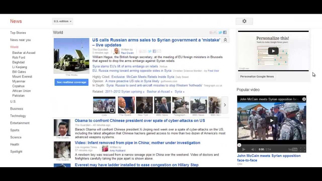
Task: Play the Personalize this! video
Action: click(273, 51)
